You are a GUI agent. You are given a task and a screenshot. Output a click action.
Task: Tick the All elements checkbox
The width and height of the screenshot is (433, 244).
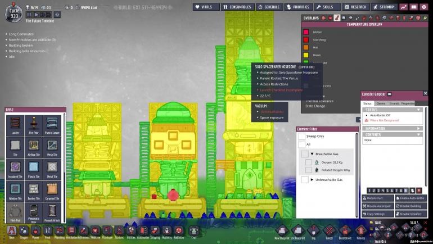tap(302, 144)
